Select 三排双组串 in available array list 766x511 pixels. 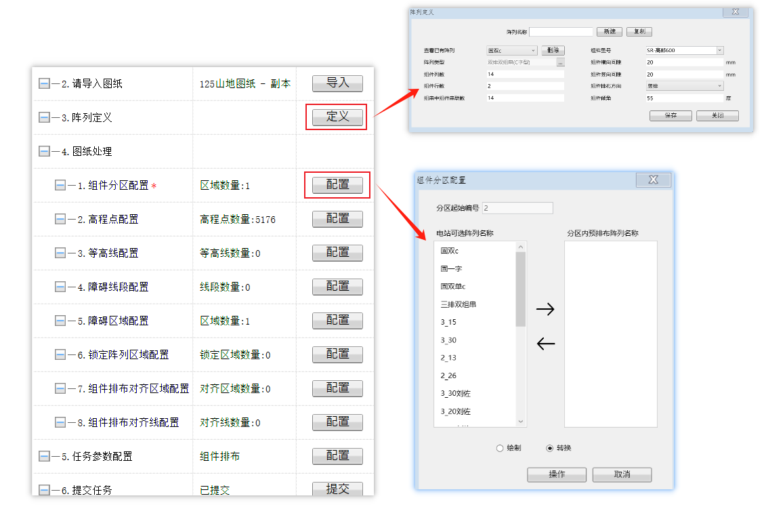coord(459,304)
